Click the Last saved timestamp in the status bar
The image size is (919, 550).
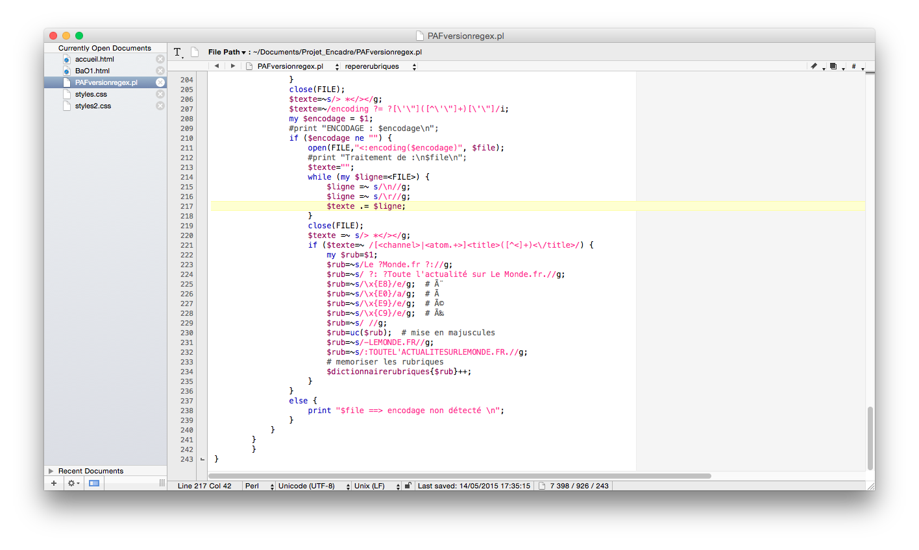(474, 486)
